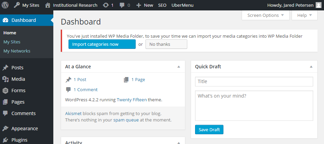324x144 pixels.
Task: Click the WordPress logo icon
Action: pos(5,5)
